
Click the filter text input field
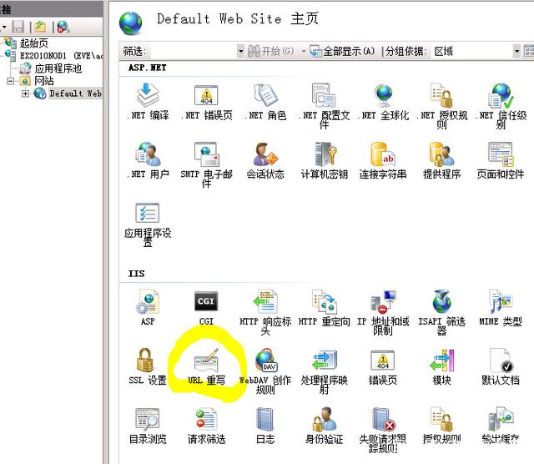pyautogui.click(x=193, y=52)
